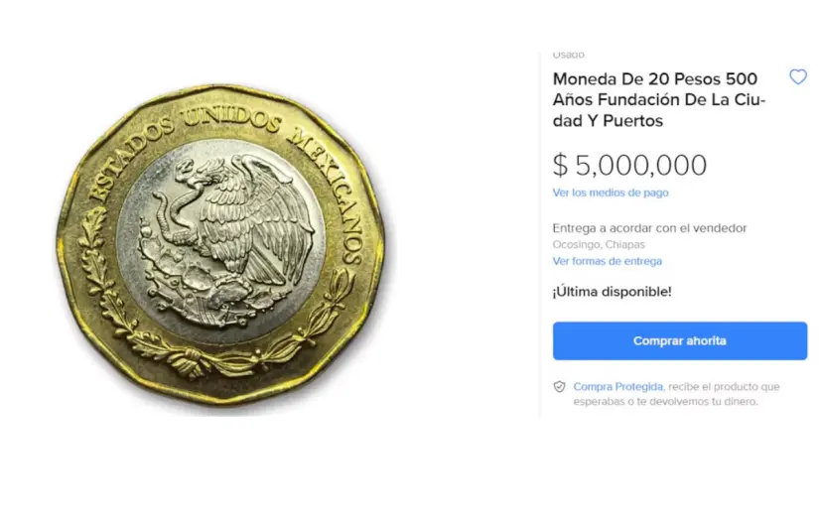
Task: Click the Ocosingo, Chiapas location text
Action: [x=599, y=244]
